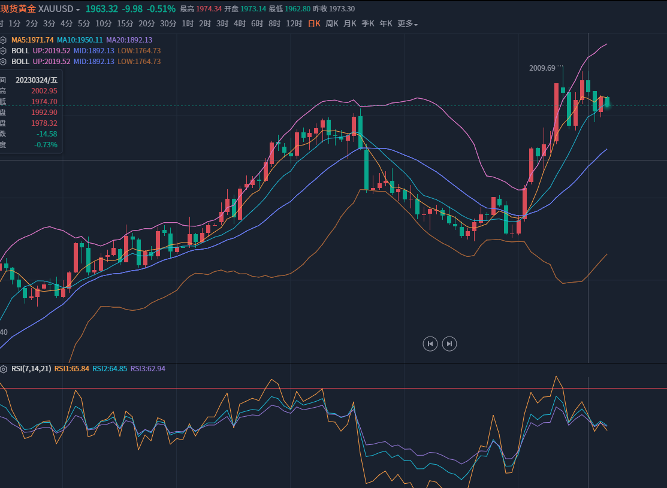The image size is (667, 488).
Task: Step chart to previous candle button
Action: click(430, 344)
